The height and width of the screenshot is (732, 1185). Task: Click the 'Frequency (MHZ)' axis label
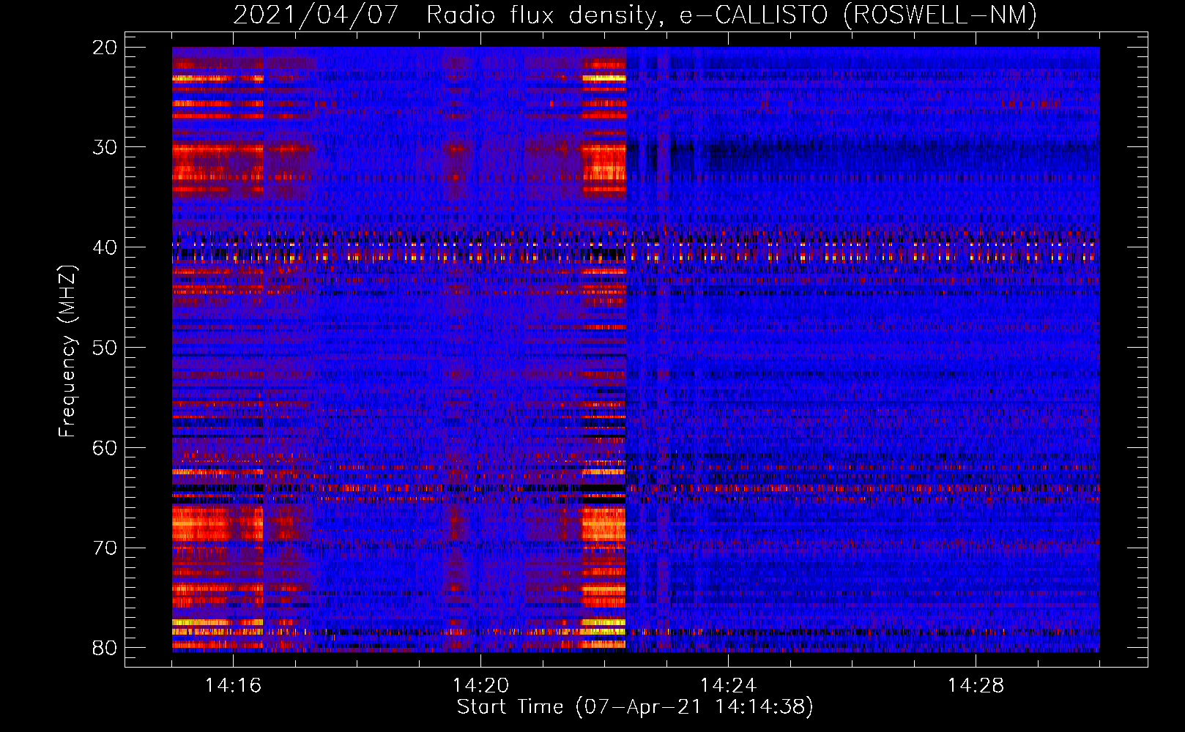tap(67, 351)
